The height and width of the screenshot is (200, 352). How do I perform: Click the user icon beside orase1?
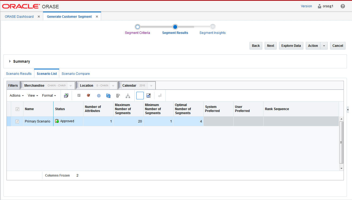coord(320,6)
